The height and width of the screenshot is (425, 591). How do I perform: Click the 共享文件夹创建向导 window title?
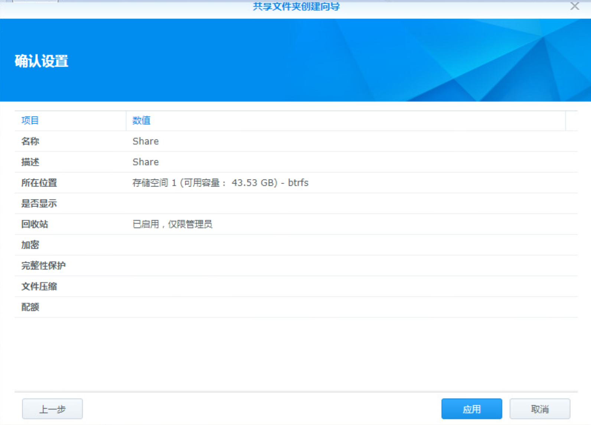pyautogui.click(x=296, y=6)
